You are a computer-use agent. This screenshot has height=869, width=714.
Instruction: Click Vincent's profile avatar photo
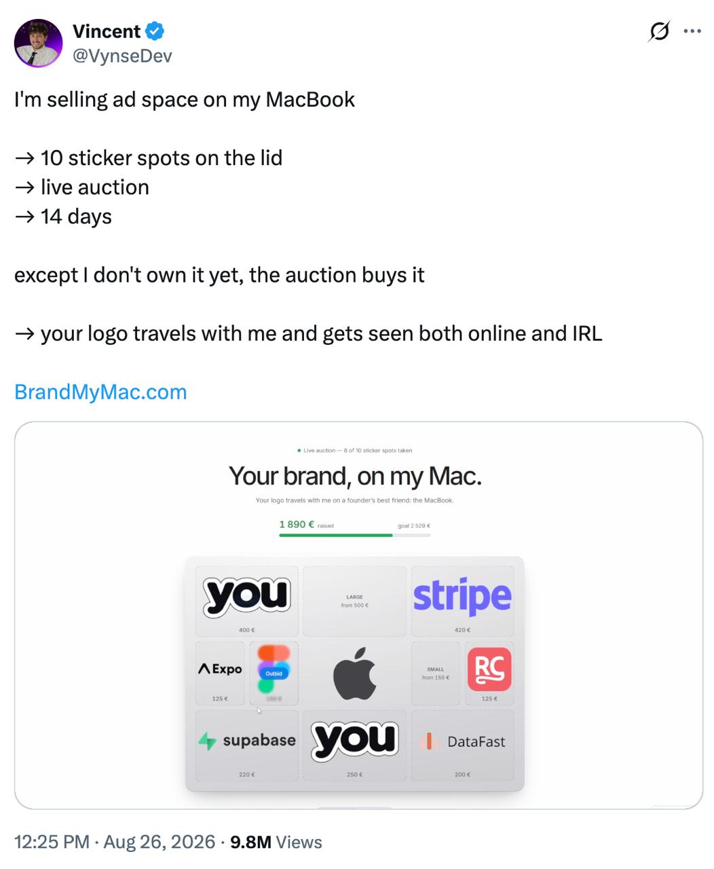coord(39,43)
